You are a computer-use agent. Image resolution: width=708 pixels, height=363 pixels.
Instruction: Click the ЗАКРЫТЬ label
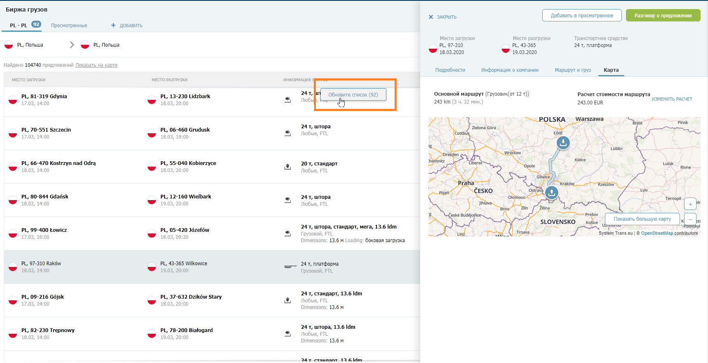(x=447, y=17)
